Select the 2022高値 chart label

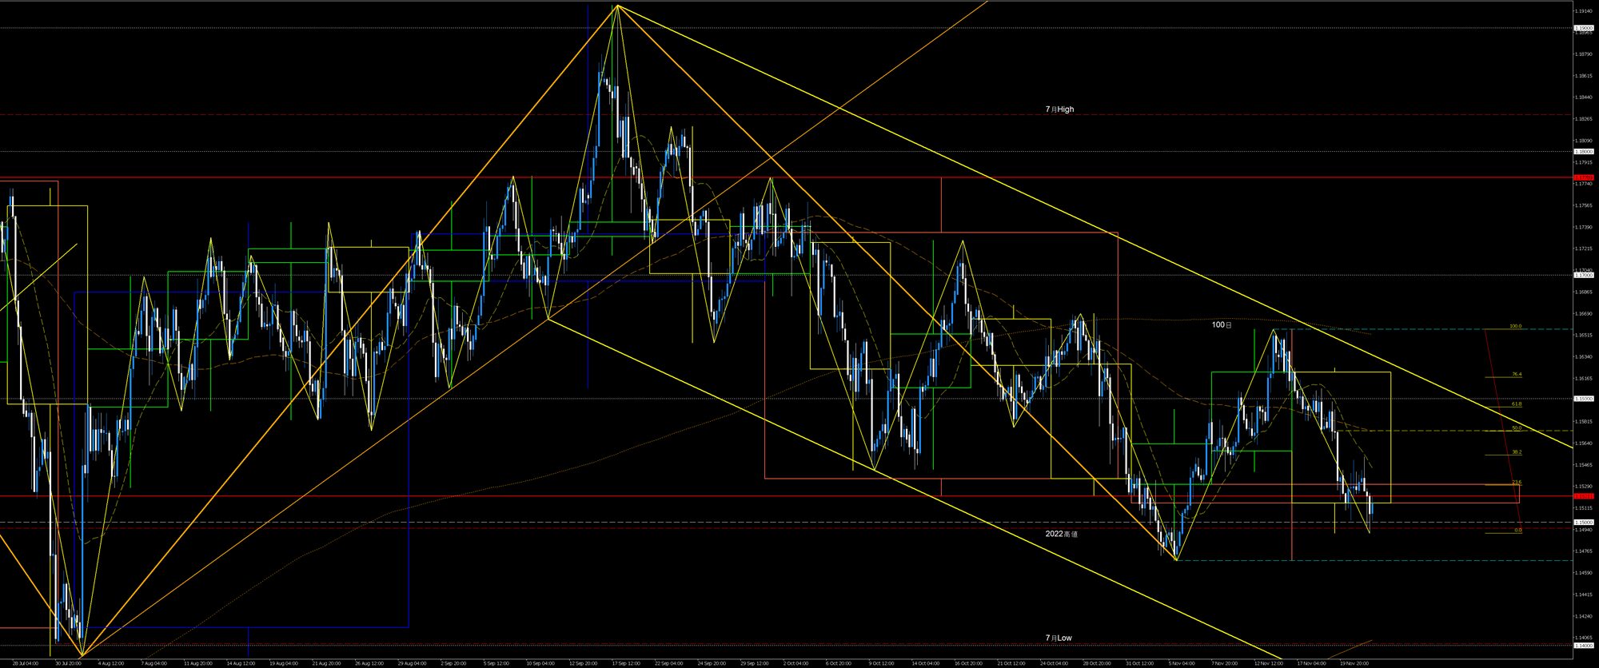click(x=1061, y=534)
